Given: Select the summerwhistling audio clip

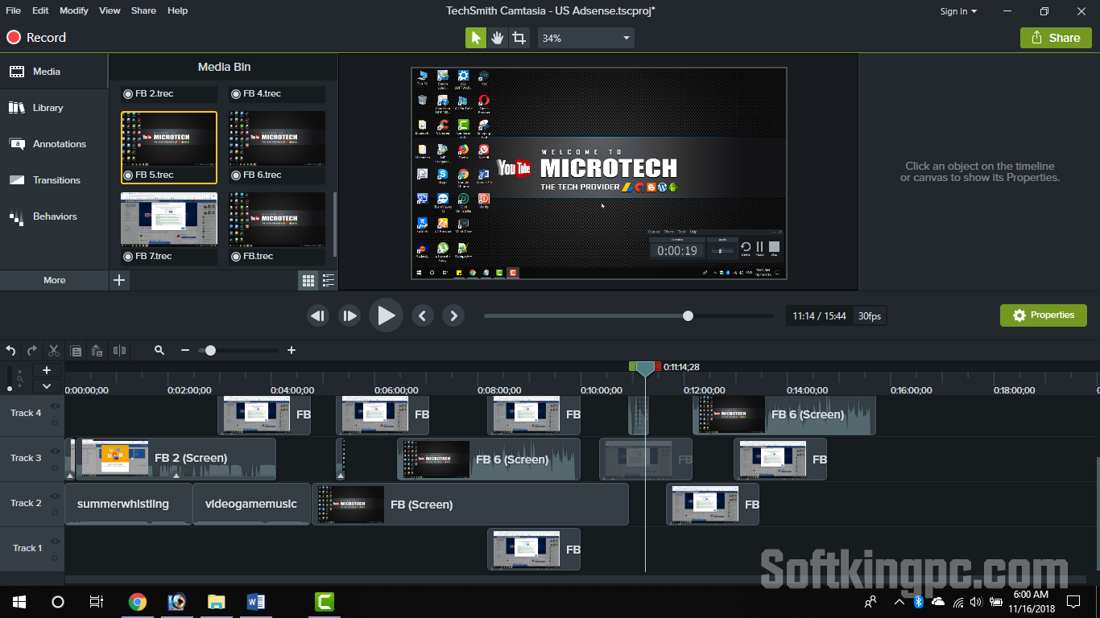Looking at the screenshot, I should 129,504.
